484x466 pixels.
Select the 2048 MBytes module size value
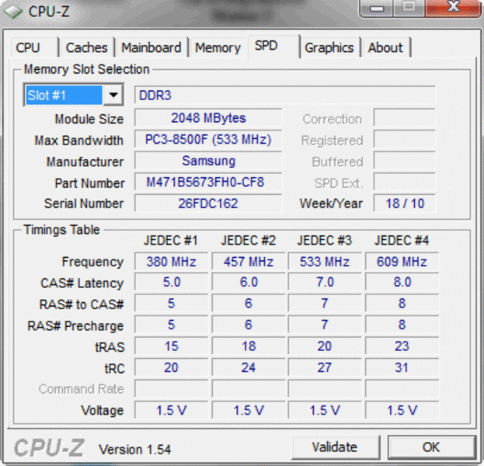pos(208,118)
